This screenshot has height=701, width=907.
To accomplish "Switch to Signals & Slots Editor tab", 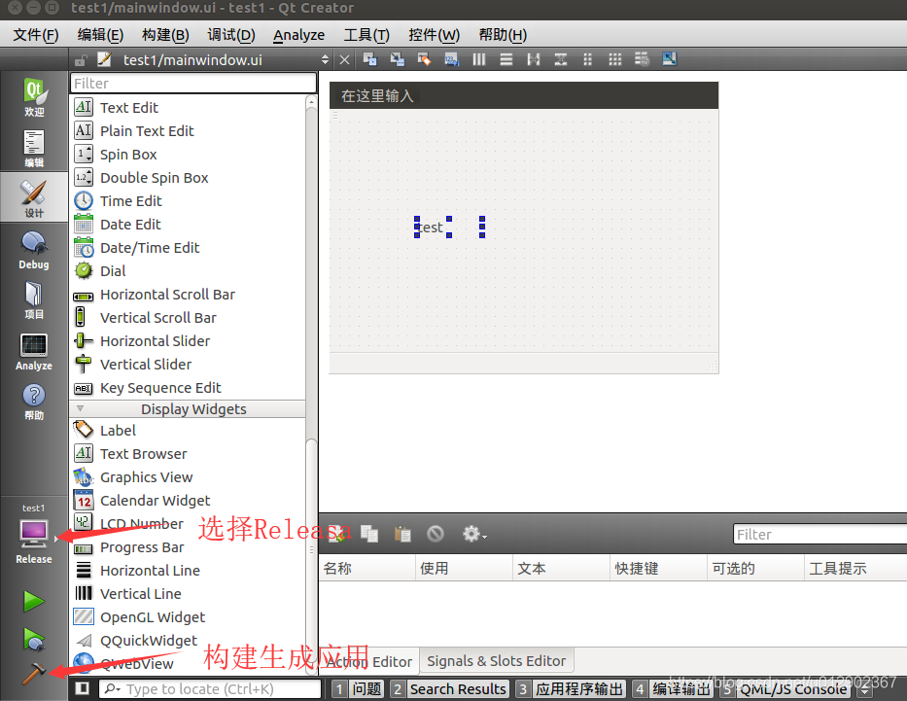I will tap(496, 661).
